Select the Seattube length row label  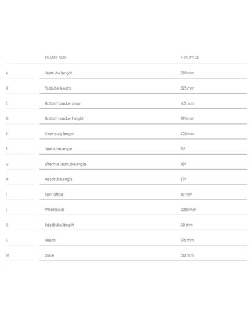pos(59,73)
